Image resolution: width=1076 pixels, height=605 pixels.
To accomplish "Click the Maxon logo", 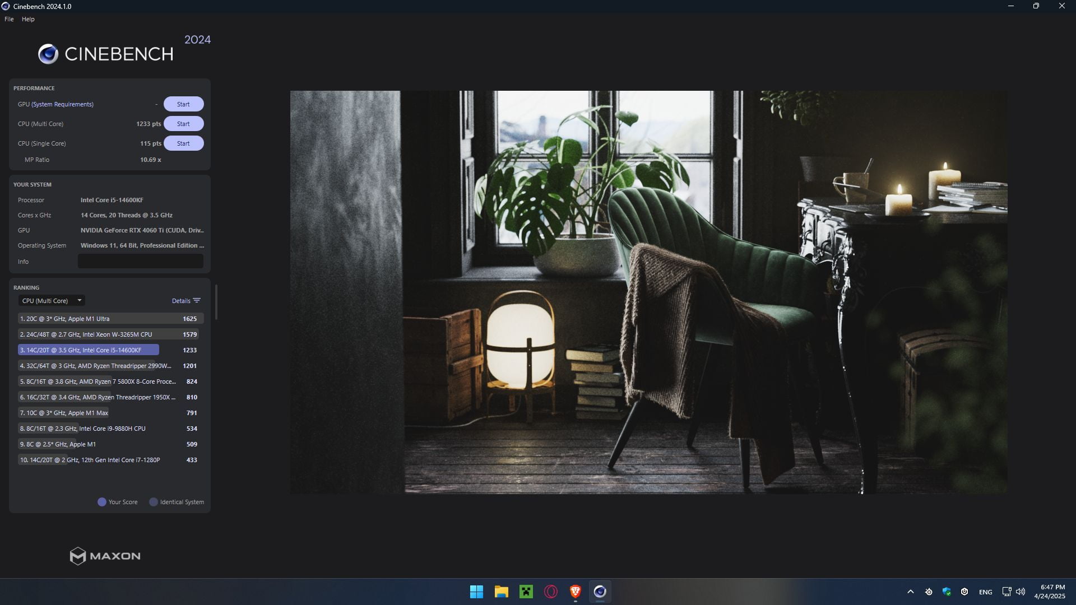I will coord(105,556).
